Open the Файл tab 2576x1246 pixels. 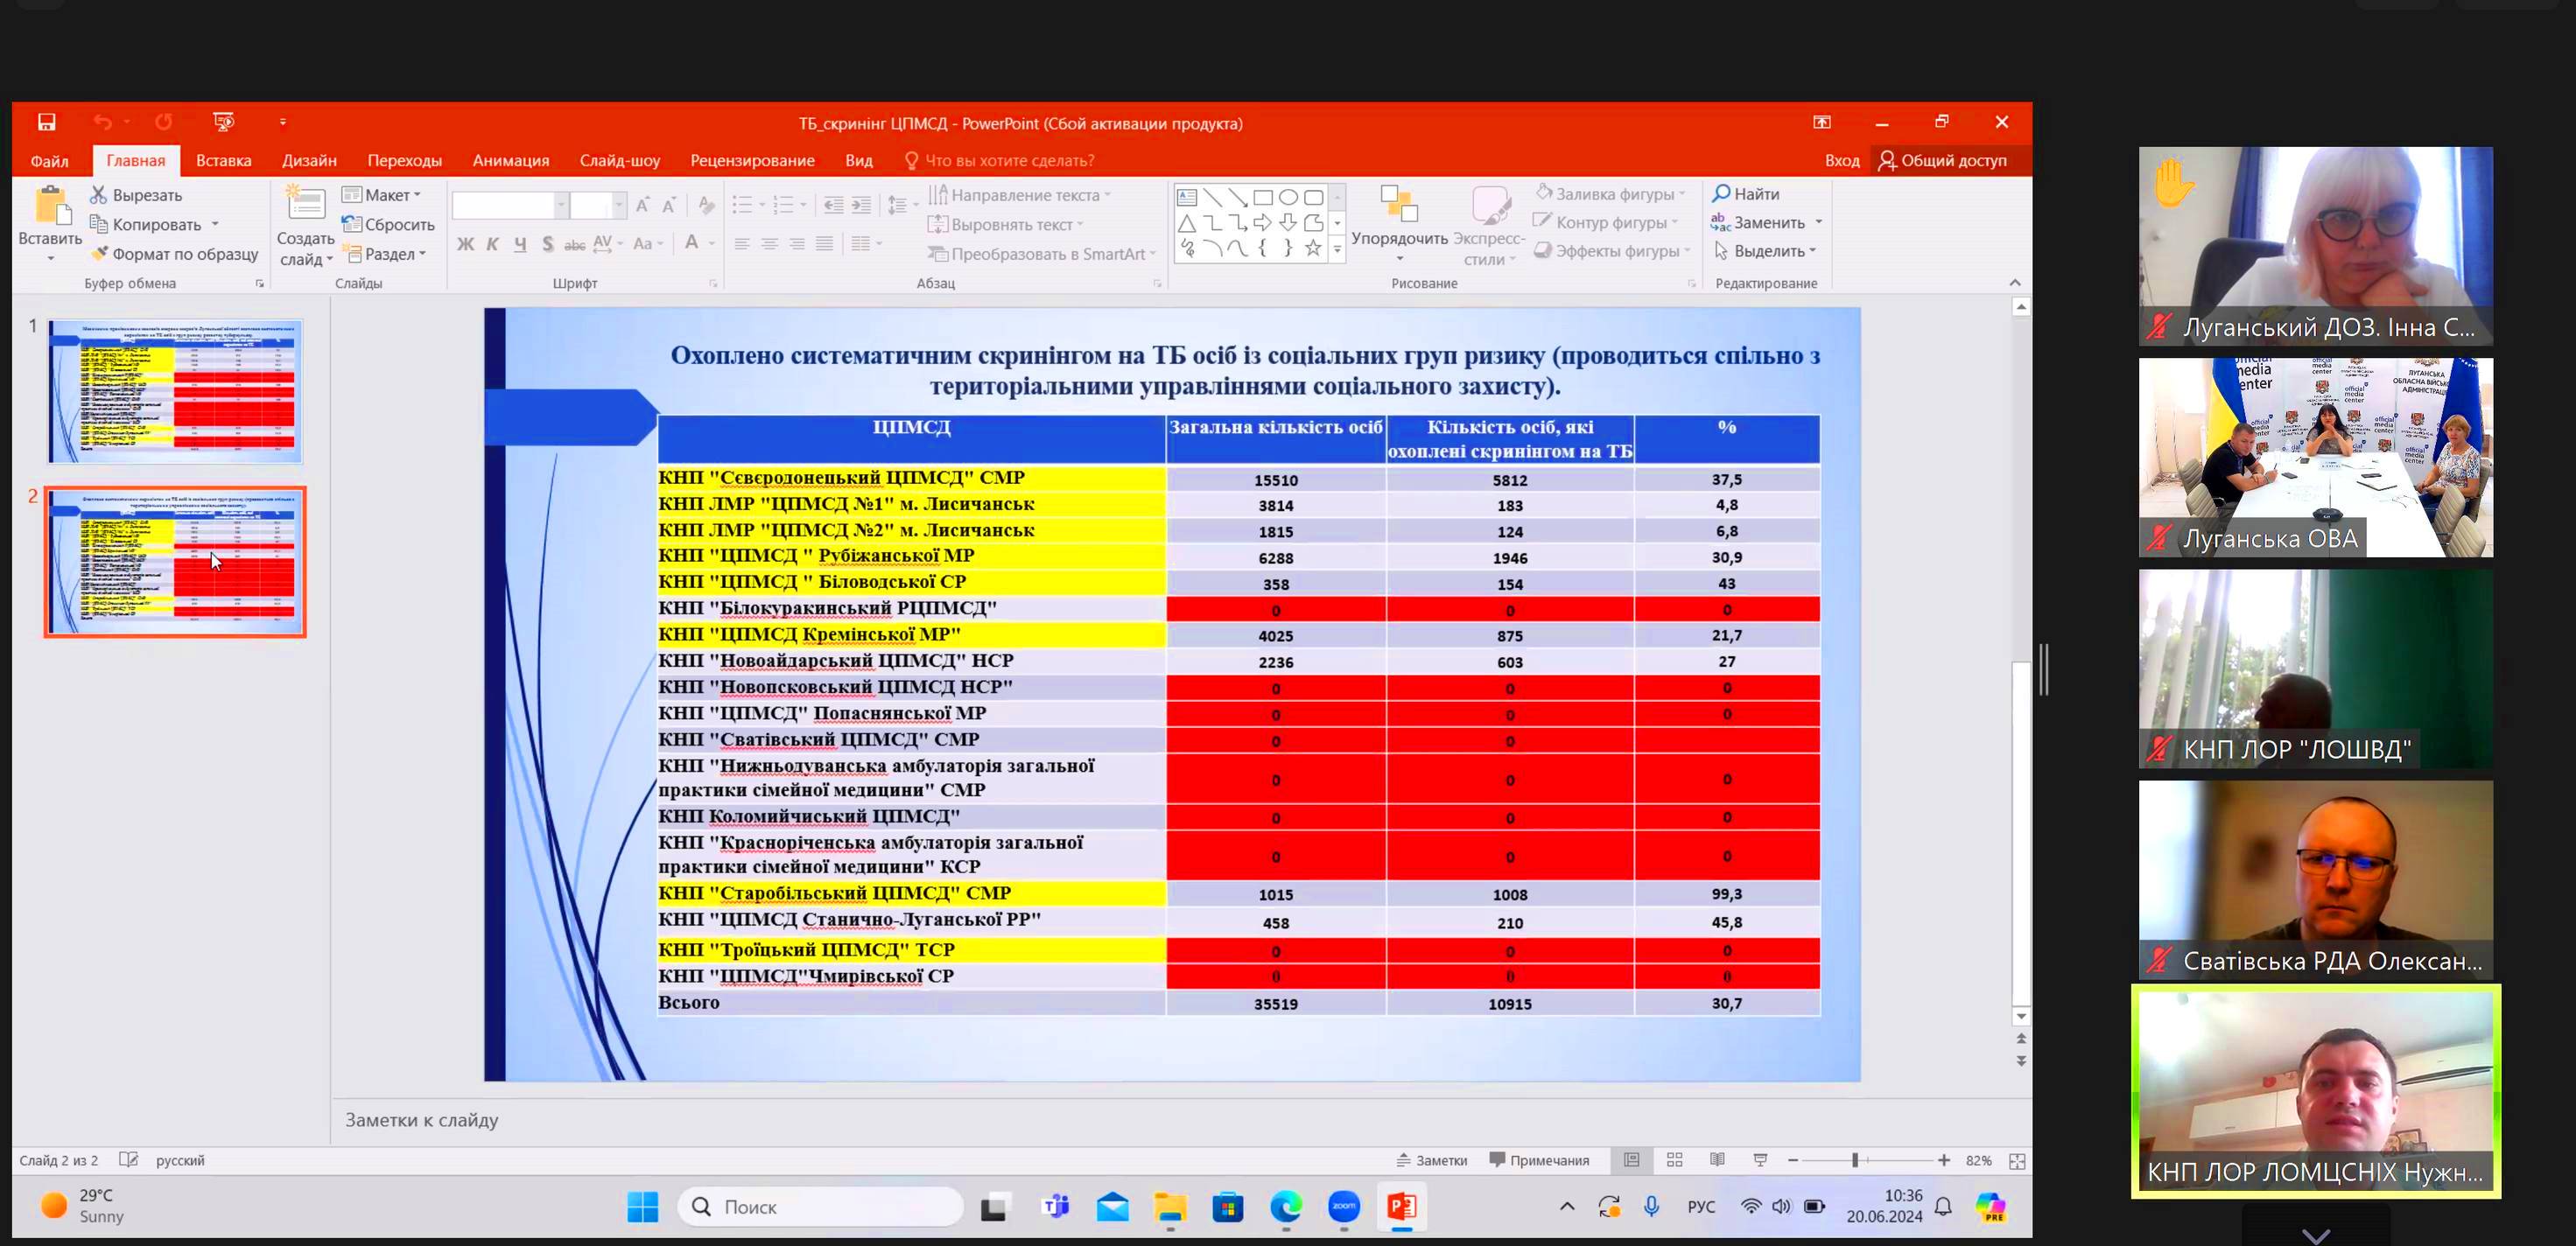coord(49,160)
